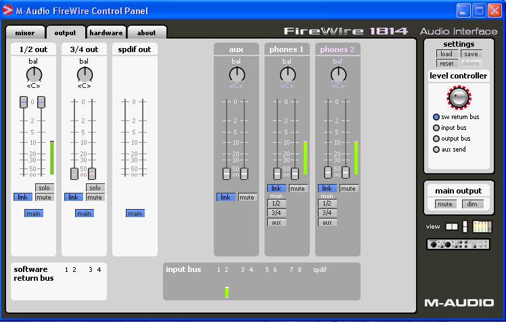Image resolution: width=506 pixels, height=322 pixels.
Task: Minimize the Control Panel window
Action: click(x=463, y=11)
